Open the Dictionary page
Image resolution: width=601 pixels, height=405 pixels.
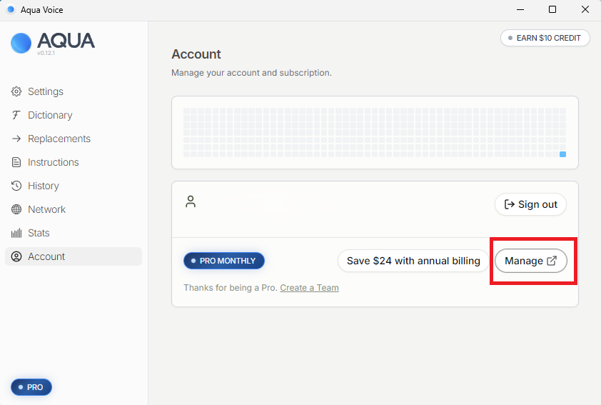(x=50, y=115)
